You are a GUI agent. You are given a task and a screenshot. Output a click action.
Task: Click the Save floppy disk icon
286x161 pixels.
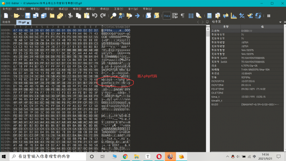[27, 16]
